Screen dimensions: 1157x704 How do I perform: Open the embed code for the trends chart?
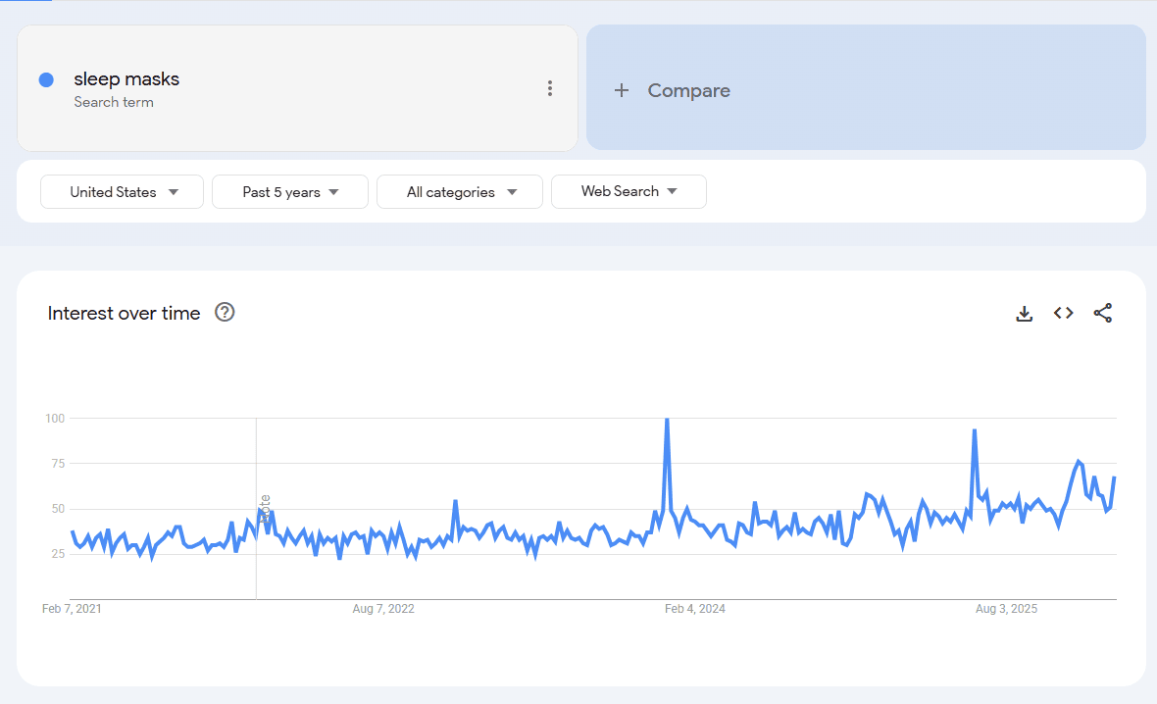click(1063, 313)
